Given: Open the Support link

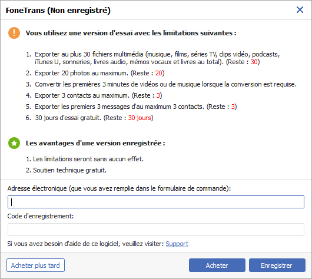Looking at the screenshot, I should (x=177, y=244).
